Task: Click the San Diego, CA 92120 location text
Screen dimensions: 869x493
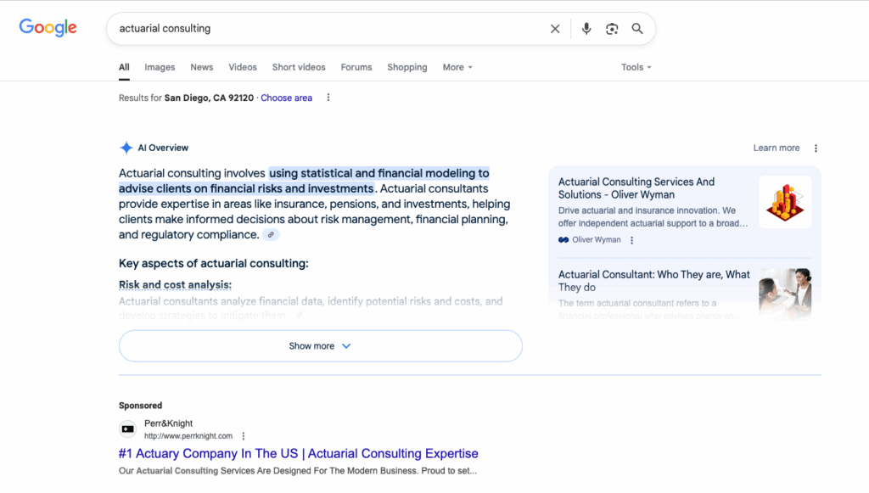Action: pos(209,98)
